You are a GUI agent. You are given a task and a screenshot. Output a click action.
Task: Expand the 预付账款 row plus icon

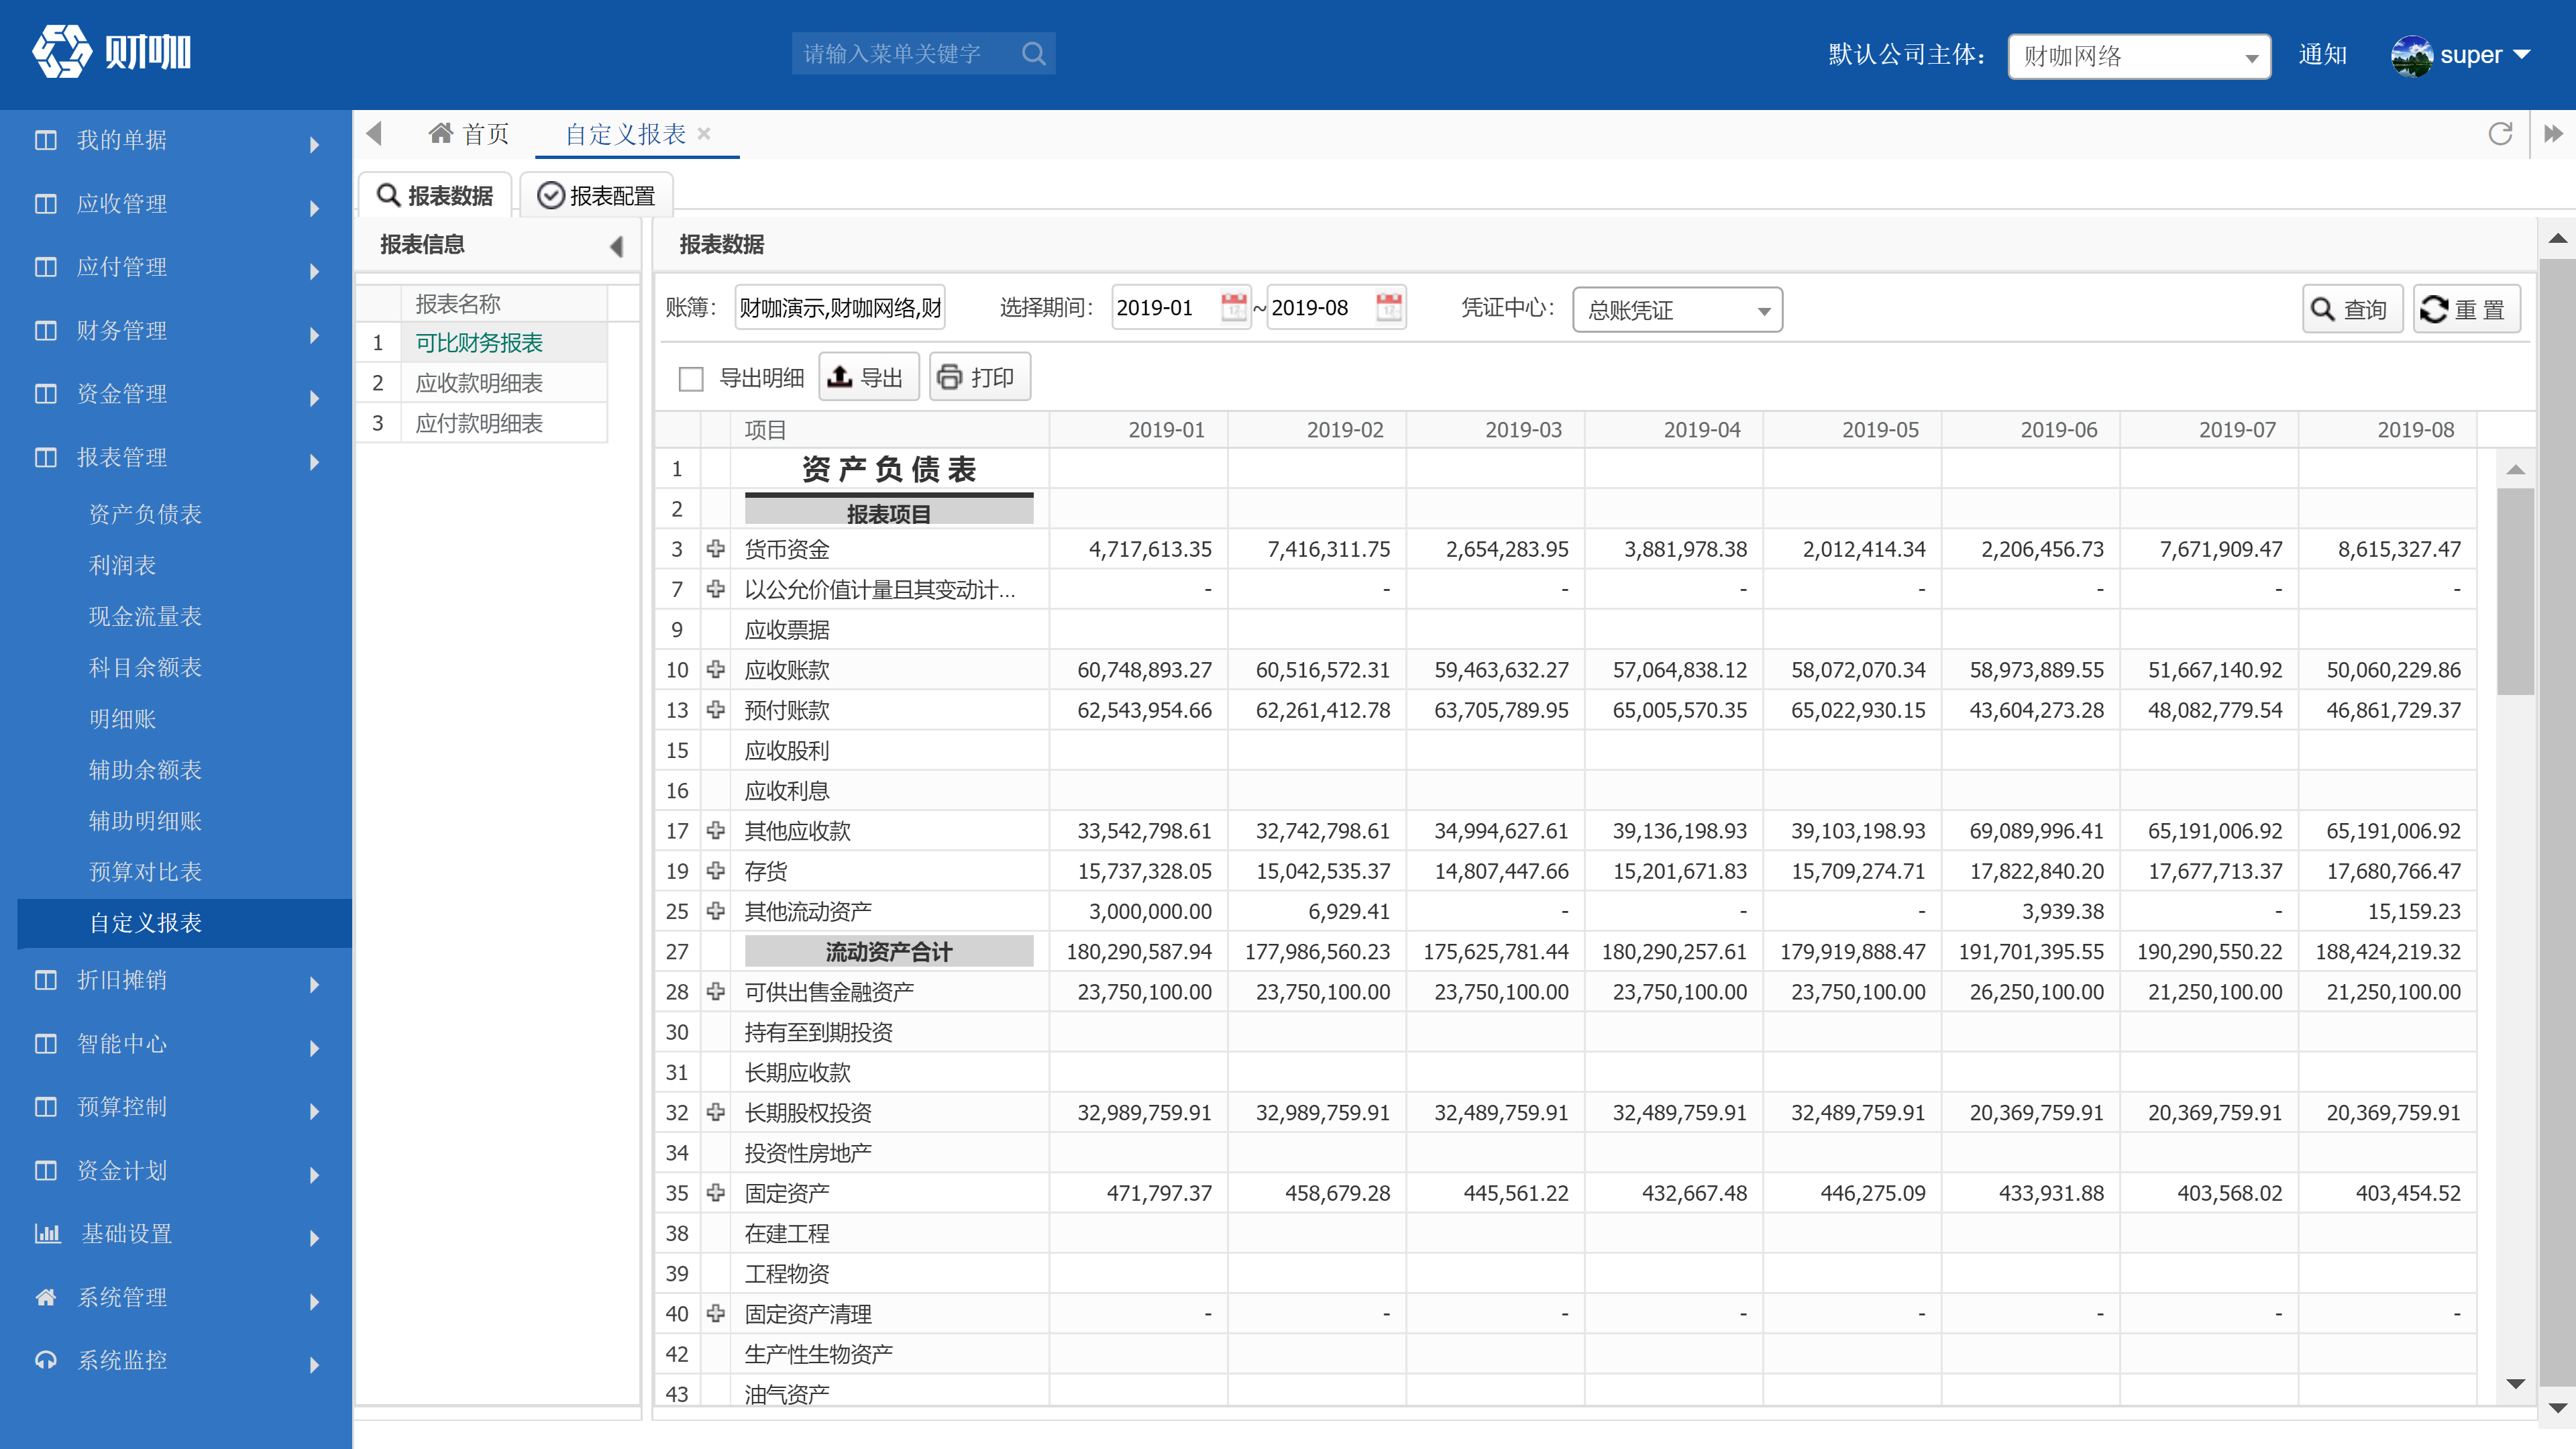(x=716, y=709)
